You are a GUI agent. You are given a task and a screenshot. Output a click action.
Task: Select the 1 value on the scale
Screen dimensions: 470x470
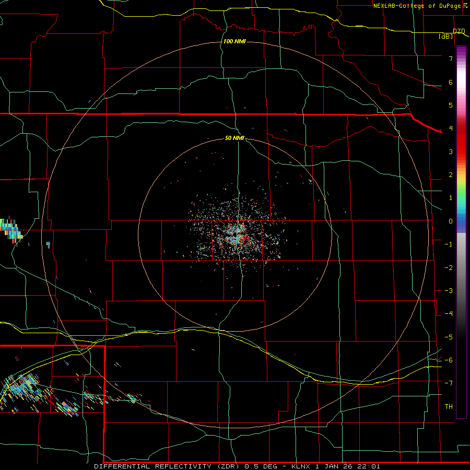click(451, 198)
